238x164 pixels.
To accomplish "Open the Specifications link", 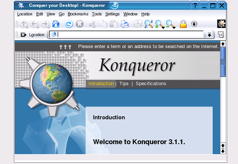I will [151, 84].
